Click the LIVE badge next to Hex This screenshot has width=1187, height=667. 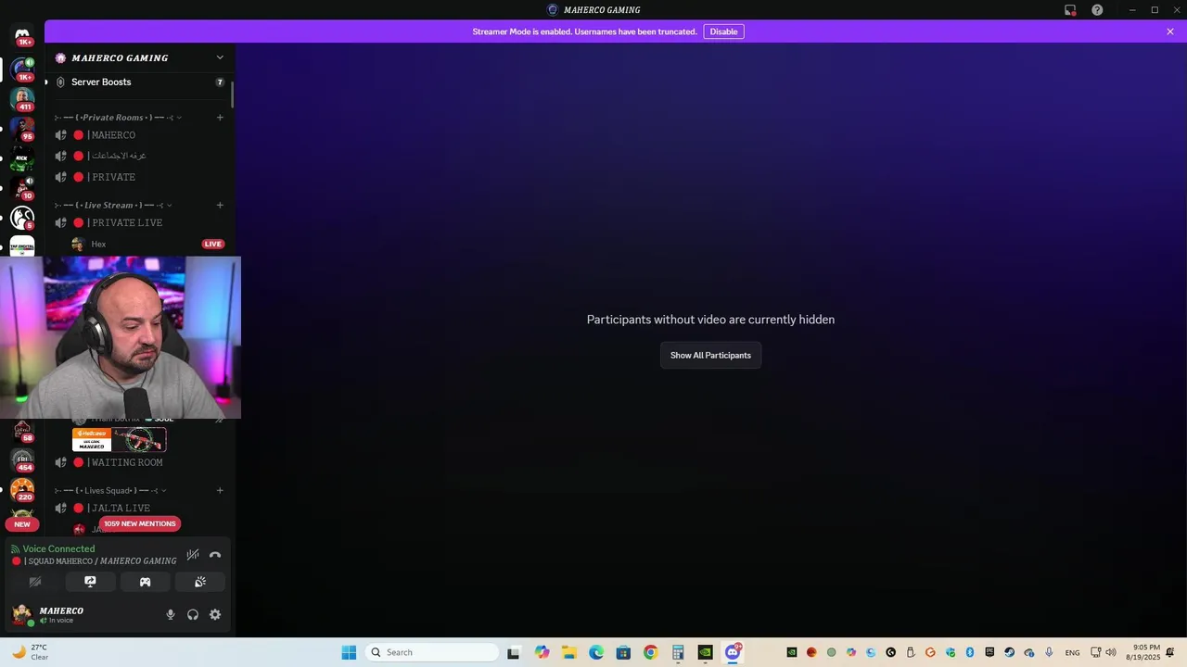(x=213, y=245)
